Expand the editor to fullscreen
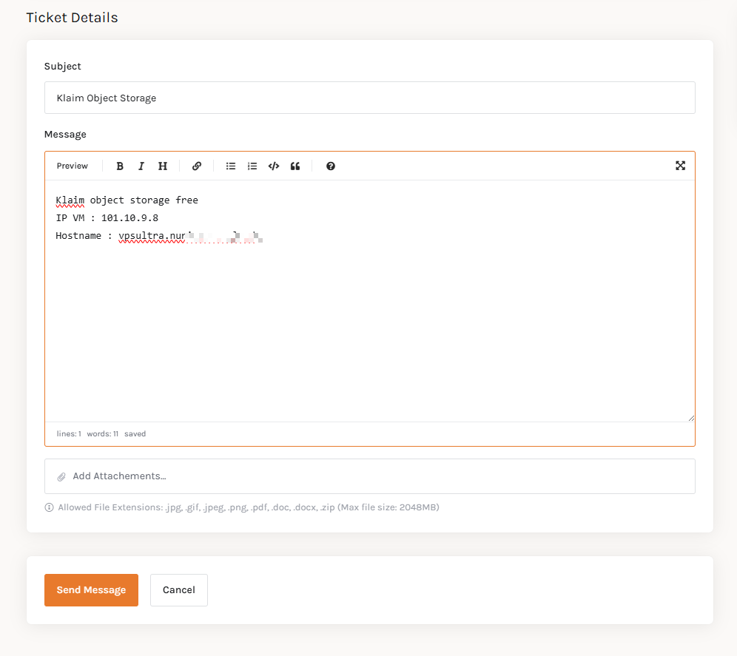Screen dimensions: 737x656 (680, 166)
